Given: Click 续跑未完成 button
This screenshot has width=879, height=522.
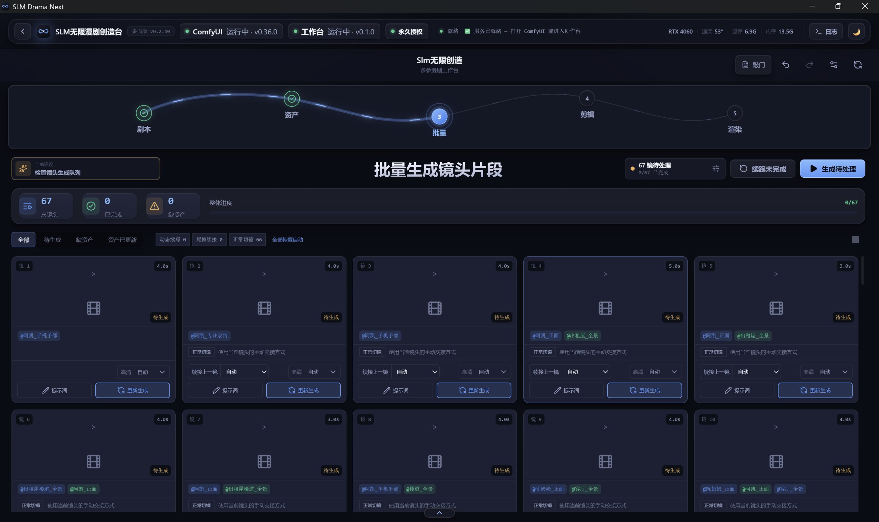Looking at the screenshot, I should point(763,169).
